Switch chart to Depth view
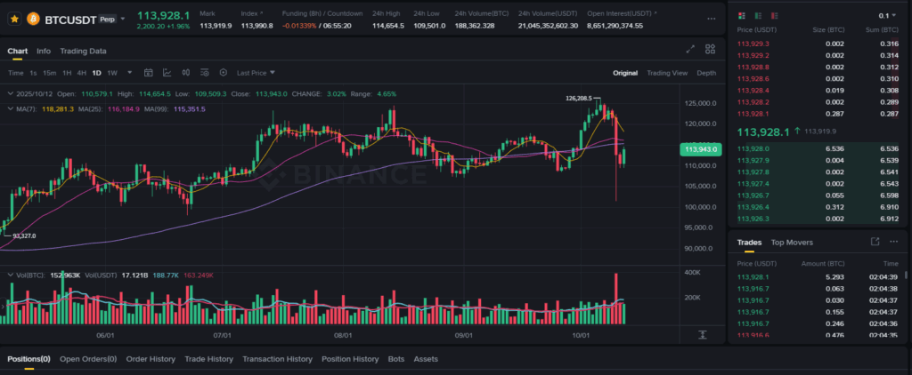The width and height of the screenshot is (912, 375). point(705,73)
